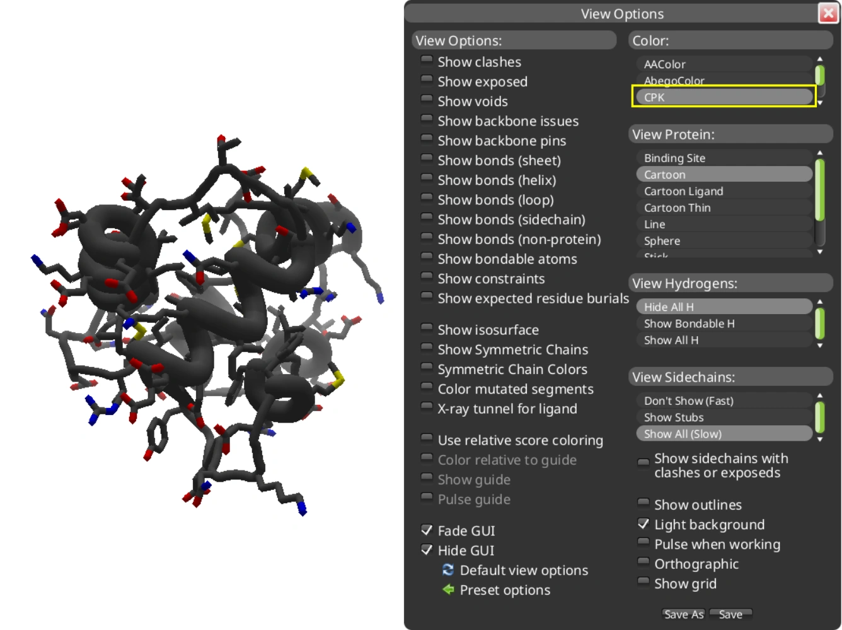Viewport: 842px width, 630px height.
Task: Enable X-ray tunnel for ligand
Action: (x=427, y=407)
